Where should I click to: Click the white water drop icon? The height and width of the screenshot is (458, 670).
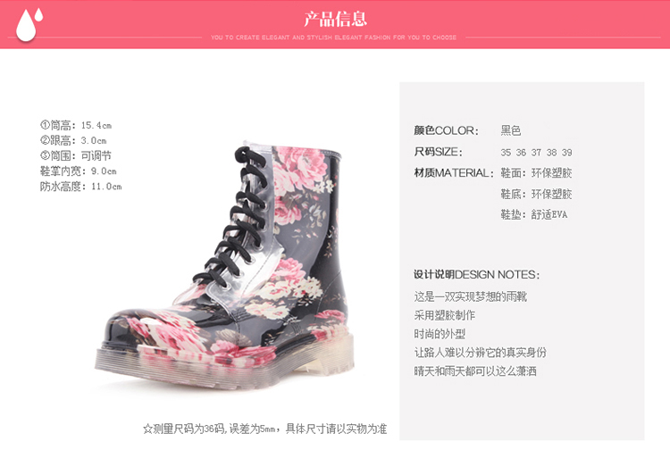tap(26, 26)
